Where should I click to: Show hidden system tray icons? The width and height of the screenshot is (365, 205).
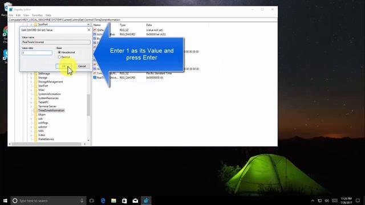[x=313, y=200]
